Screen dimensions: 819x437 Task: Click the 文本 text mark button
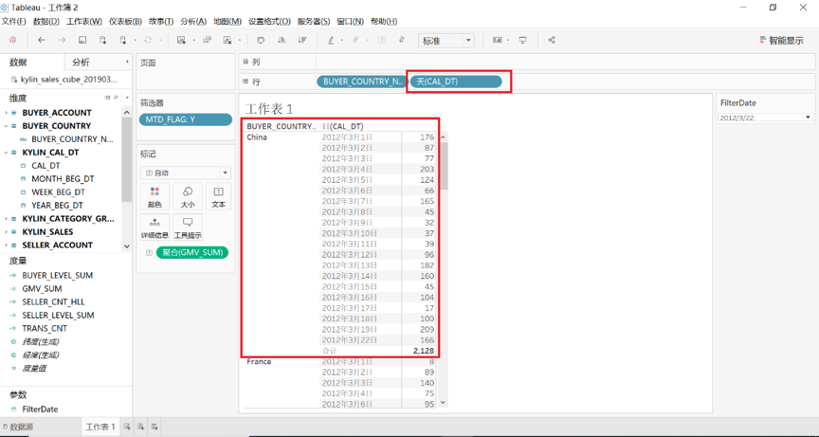coord(218,196)
